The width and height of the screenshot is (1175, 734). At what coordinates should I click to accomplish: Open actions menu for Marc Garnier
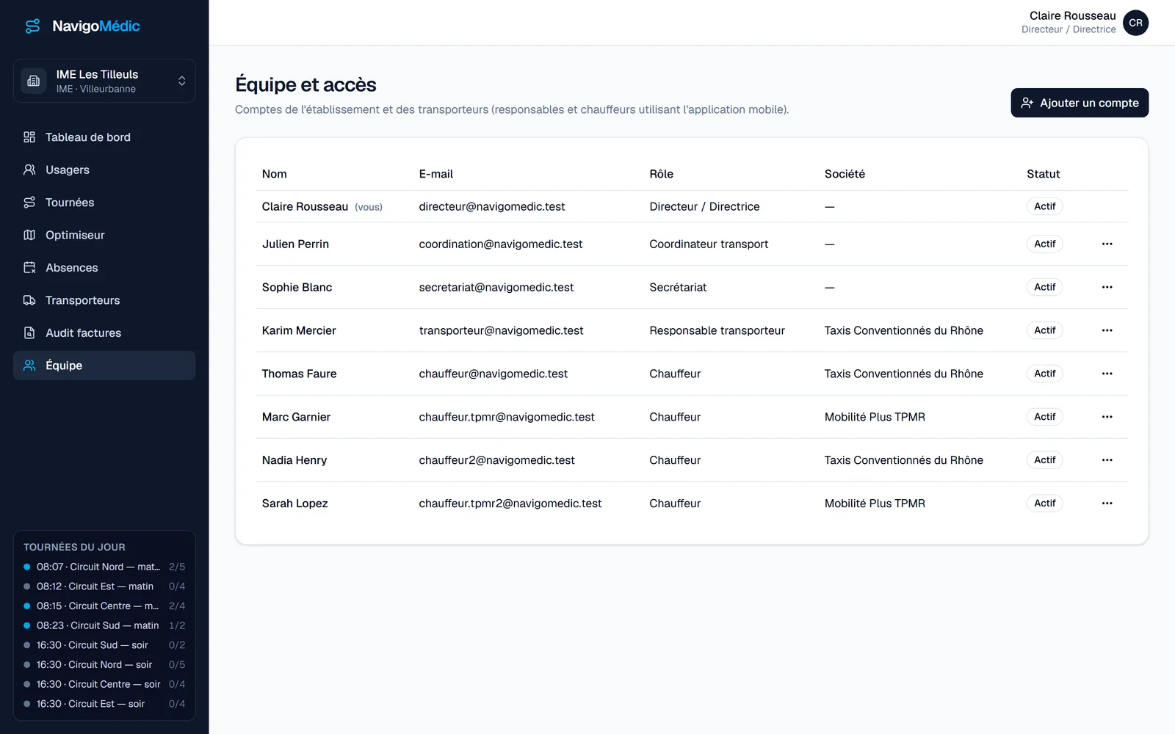1107,417
